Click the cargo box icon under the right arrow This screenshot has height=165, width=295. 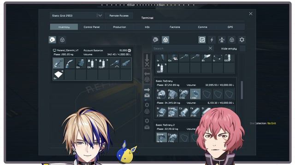click(x=147, y=95)
